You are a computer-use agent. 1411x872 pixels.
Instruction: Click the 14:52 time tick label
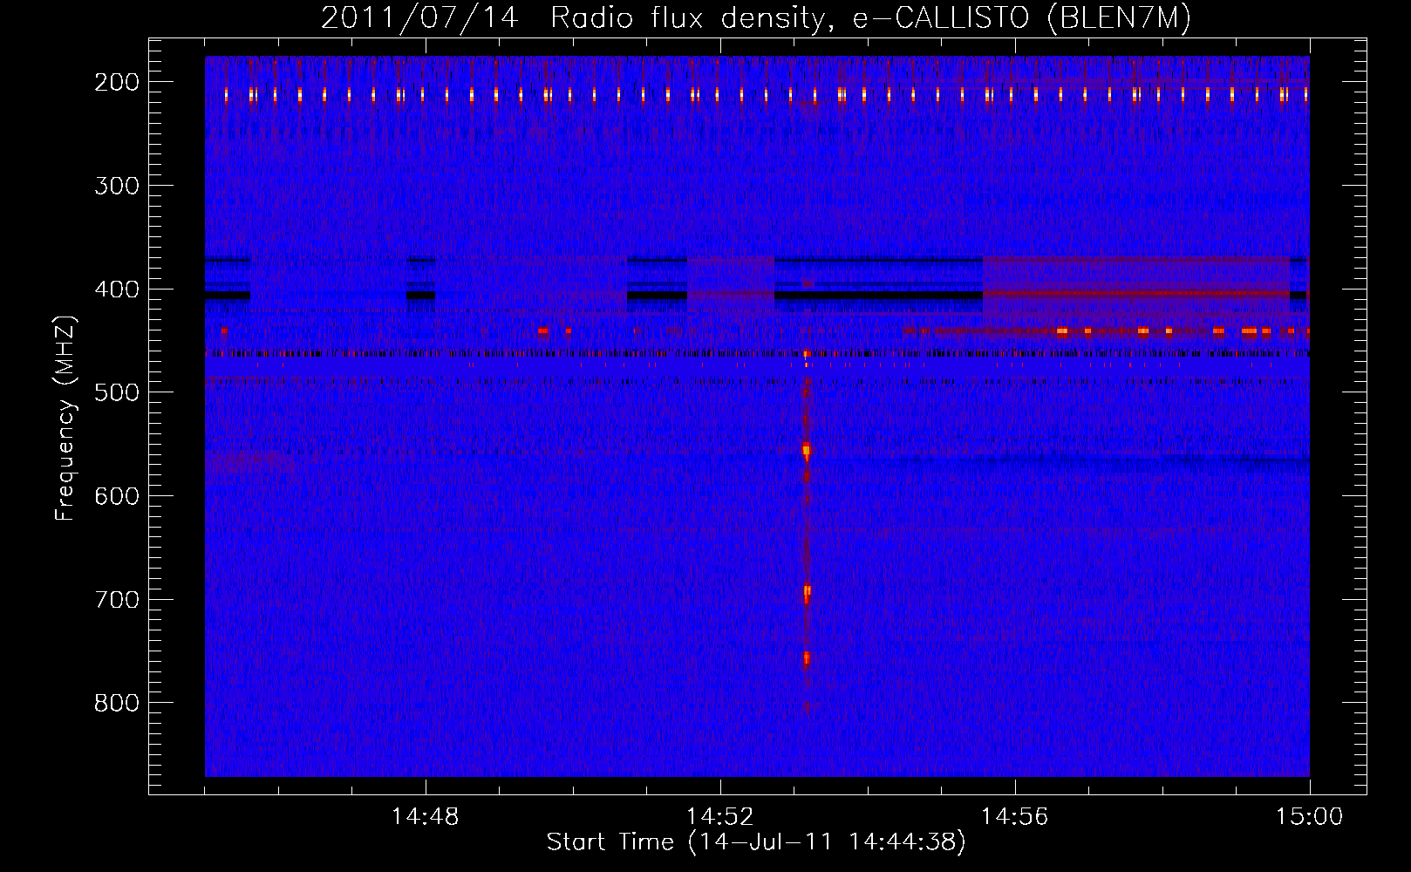click(720, 817)
